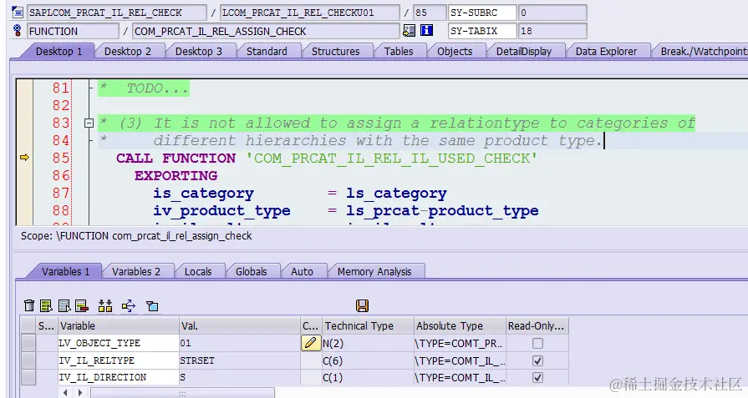Image resolution: width=748 pixels, height=398 pixels.
Task: Switch to the Auto tab
Action: (x=302, y=272)
